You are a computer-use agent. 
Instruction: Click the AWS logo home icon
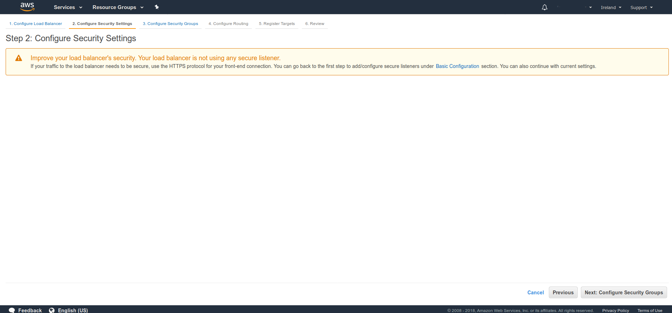[27, 7]
